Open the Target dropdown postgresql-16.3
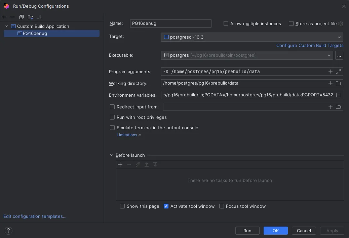This screenshot has width=349, height=238. (252, 37)
